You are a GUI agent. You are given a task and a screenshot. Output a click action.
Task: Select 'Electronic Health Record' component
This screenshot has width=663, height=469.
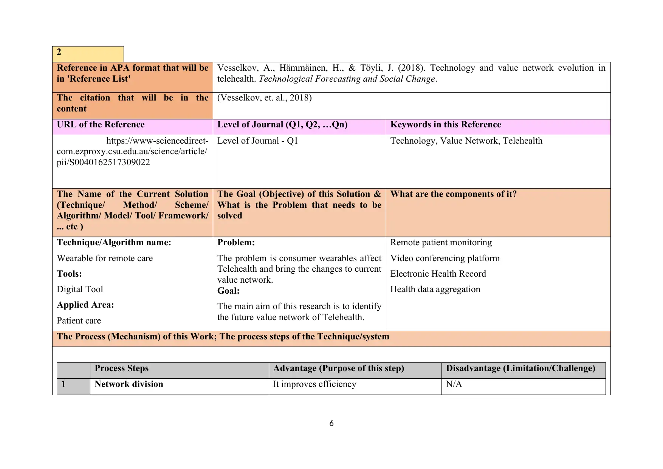click(438, 274)
